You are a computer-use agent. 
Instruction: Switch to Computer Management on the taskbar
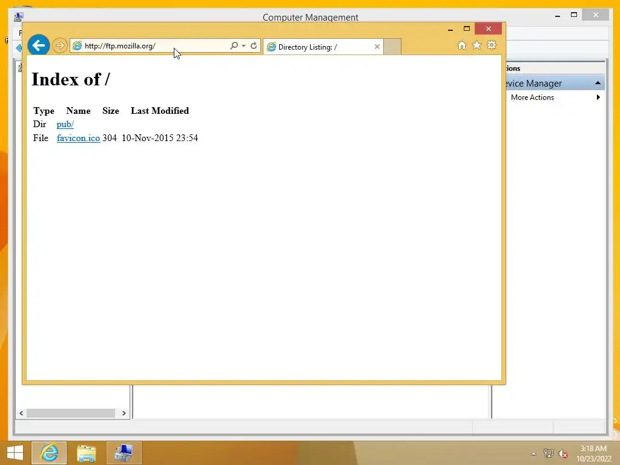click(124, 453)
